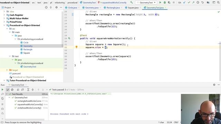This screenshot has height=124, width=221.
Task: Update project via Git blue arrow icon
Action: coord(184,2)
